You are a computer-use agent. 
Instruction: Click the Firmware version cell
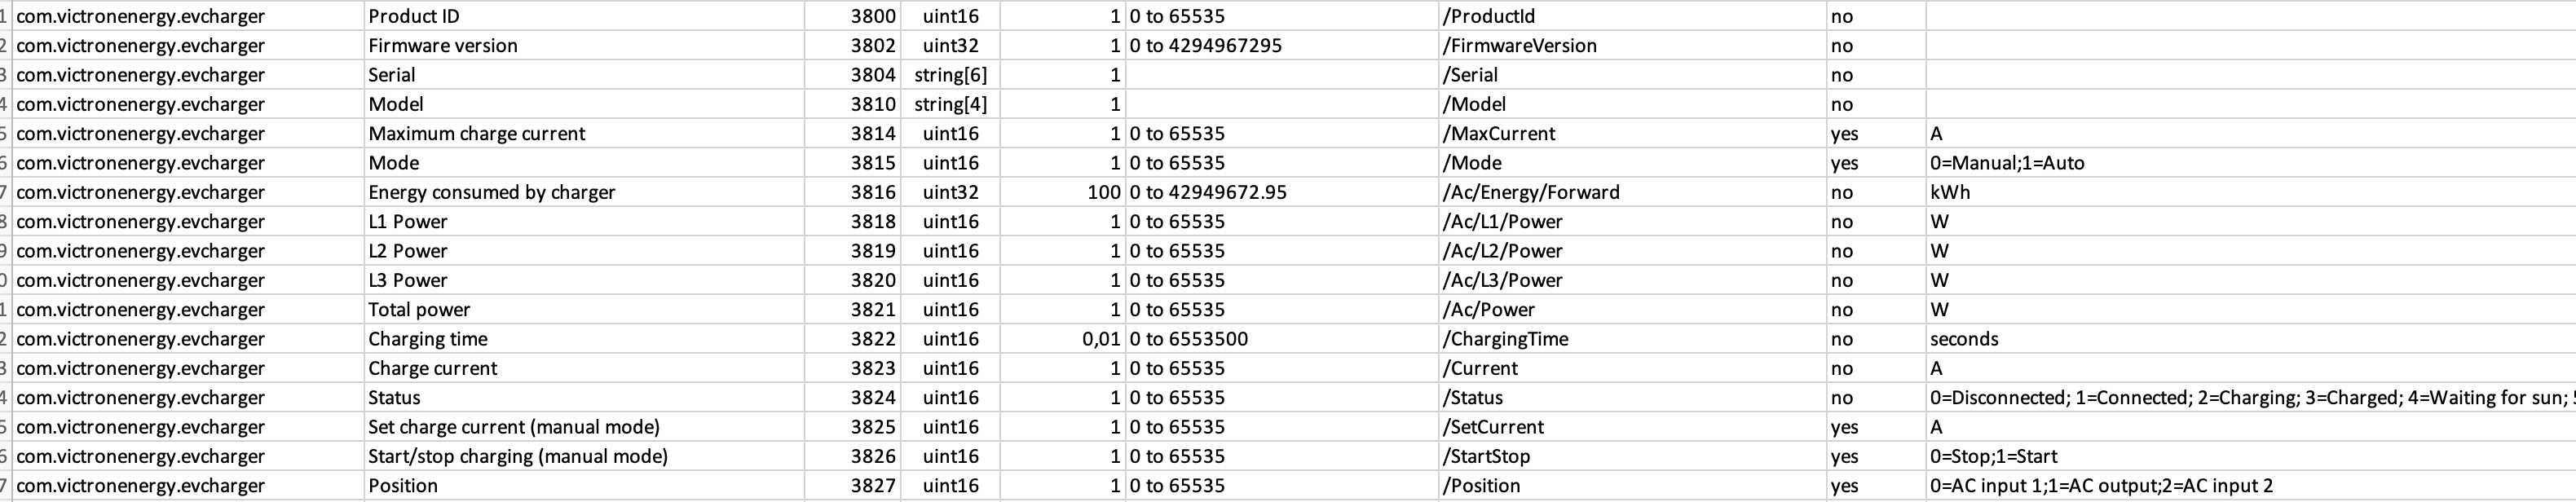tap(584, 45)
